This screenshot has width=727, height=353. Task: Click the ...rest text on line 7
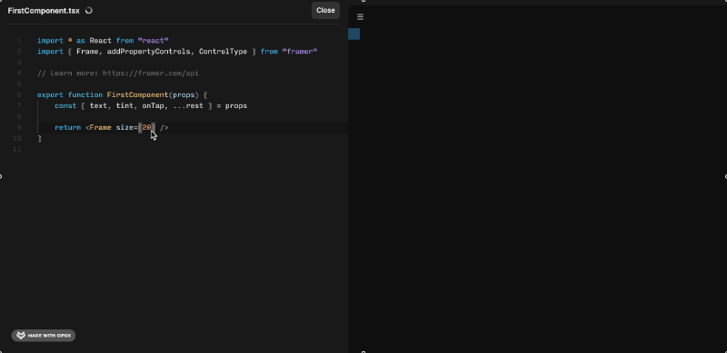188,105
